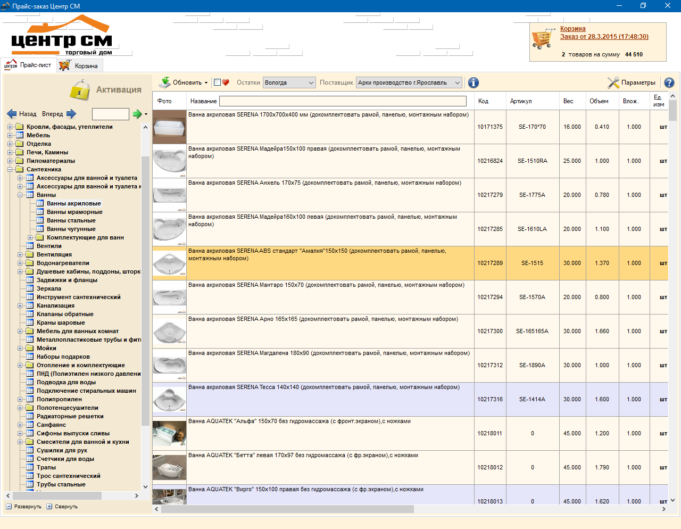
Task: Open the Заказ от 28.3.2015 link
Action: (x=604, y=37)
